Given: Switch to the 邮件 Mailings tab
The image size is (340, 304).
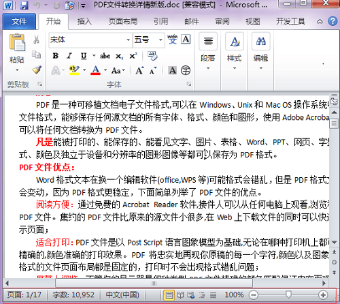Looking at the screenshot, I should click(x=192, y=22).
